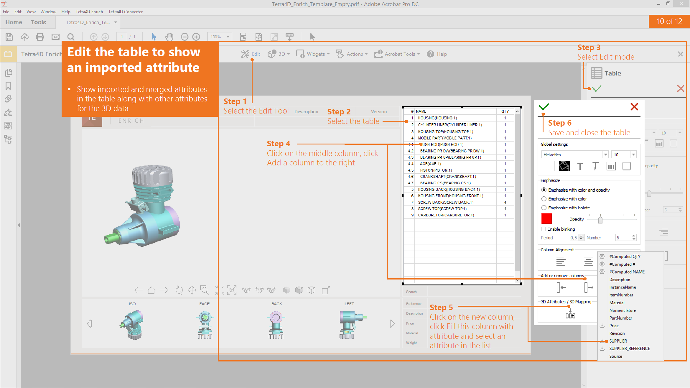Confirm table edits with green checkmark
690x388 pixels.
[x=544, y=107]
